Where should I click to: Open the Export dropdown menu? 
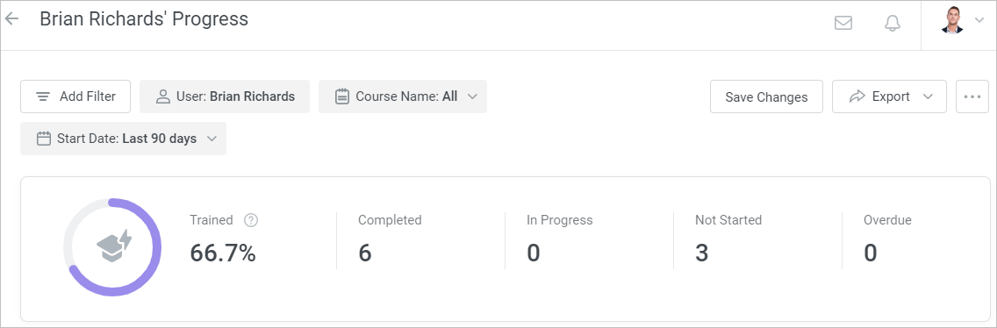tap(889, 96)
